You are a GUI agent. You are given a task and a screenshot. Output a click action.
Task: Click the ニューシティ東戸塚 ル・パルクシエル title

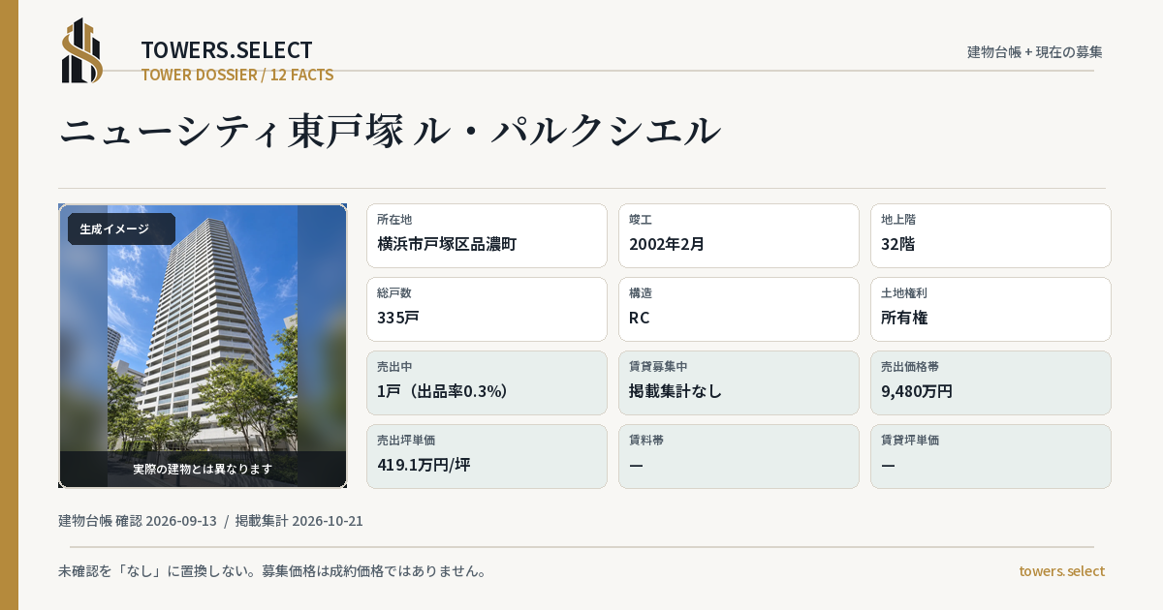390,131
